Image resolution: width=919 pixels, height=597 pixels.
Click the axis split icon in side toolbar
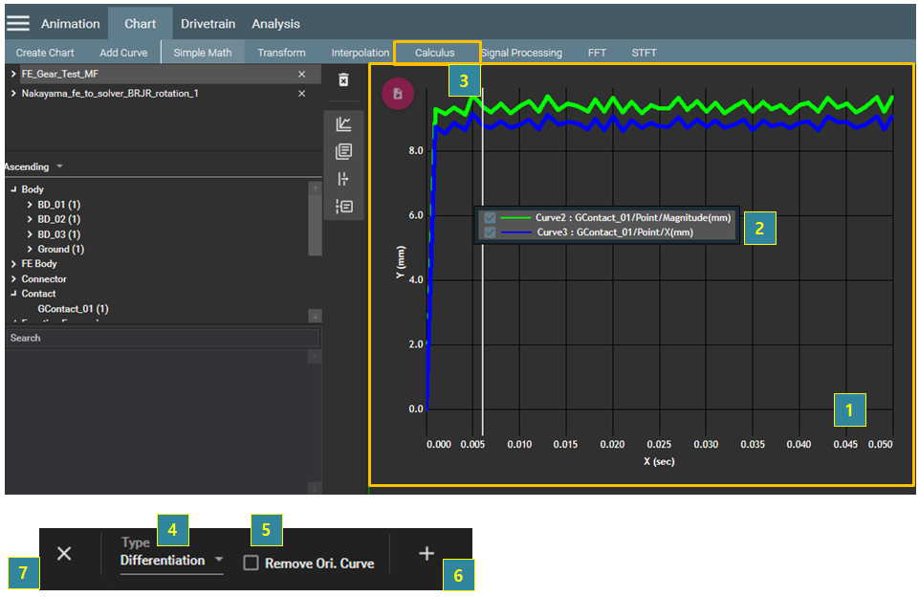tap(343, 179)
